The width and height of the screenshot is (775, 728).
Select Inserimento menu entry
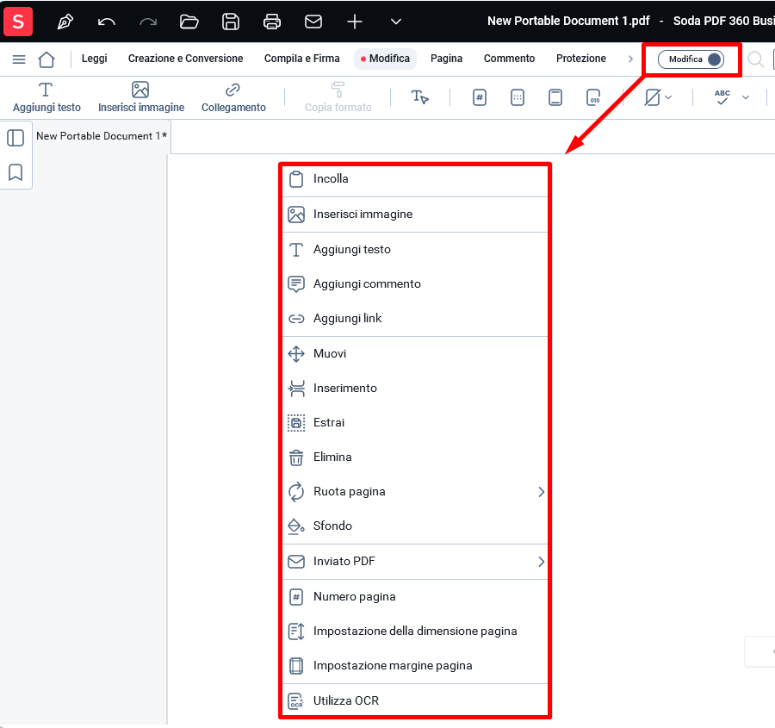click(x=415, y=389)
